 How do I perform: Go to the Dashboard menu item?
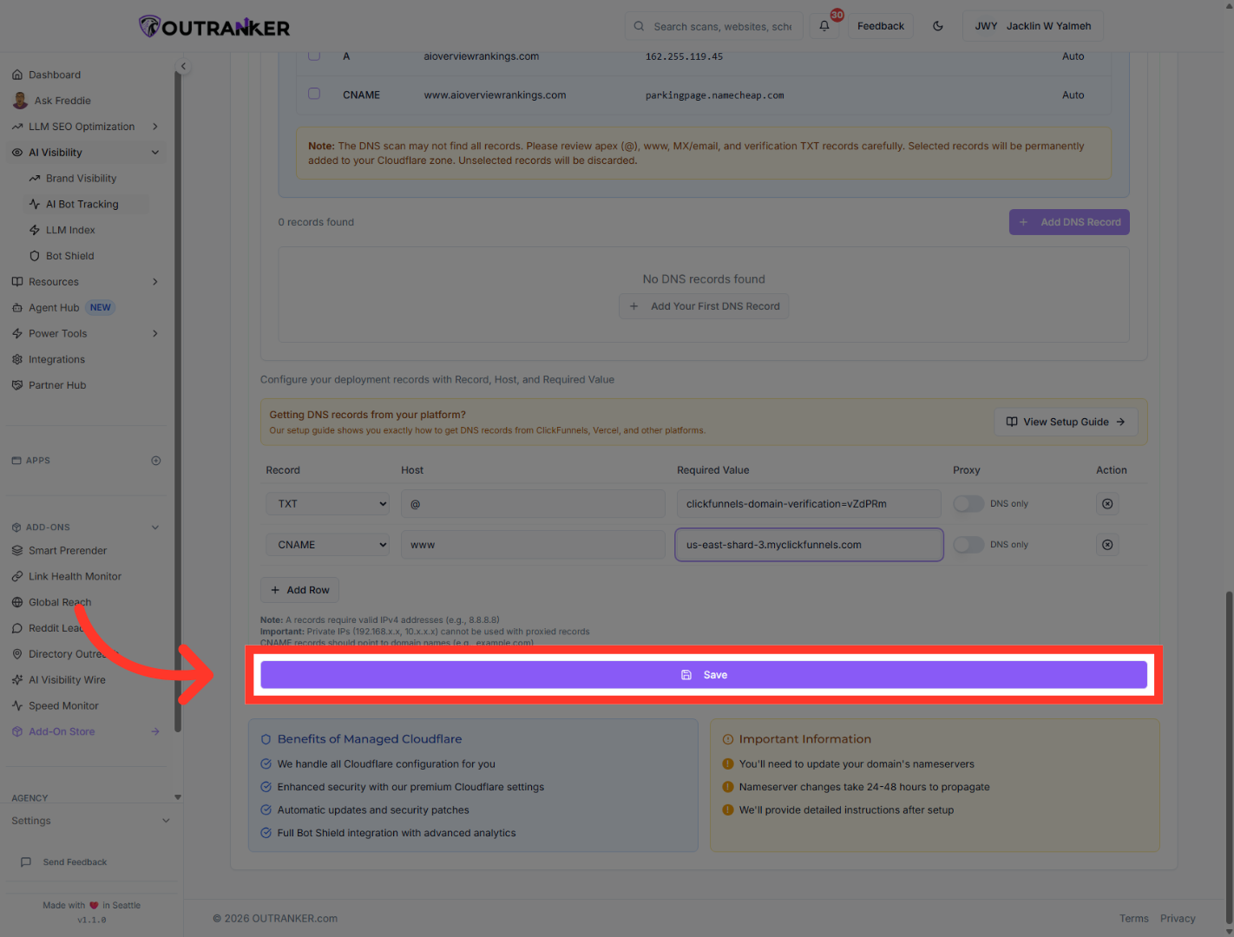click(x=55, y=74)
